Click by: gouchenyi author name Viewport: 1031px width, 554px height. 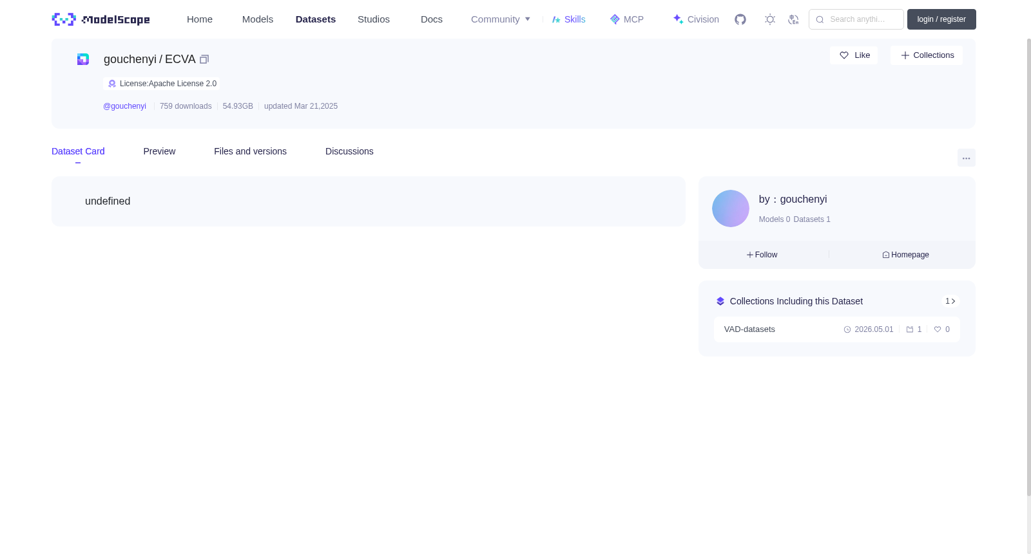tap(793, 199)
